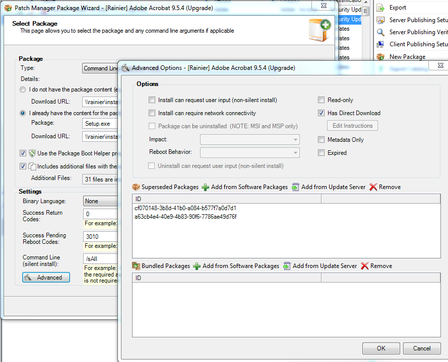This screenshot has width=448, height=362.
Task: Click the Command Line /sAll field
Action: (x=101, y=259)
